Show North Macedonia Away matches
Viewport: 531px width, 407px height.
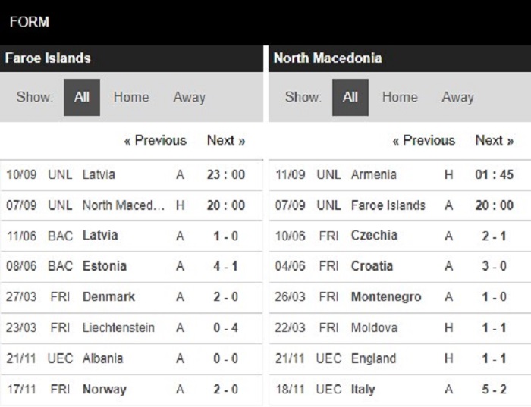tap(457, 98)
